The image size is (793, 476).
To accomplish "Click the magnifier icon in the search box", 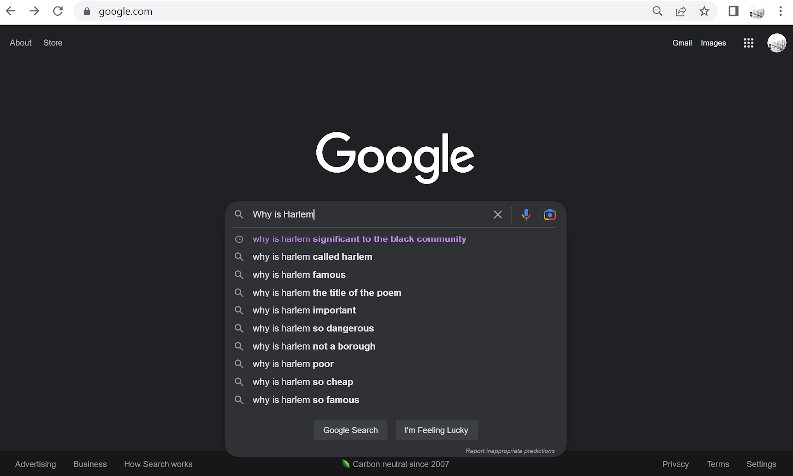I will coord(239,214).
